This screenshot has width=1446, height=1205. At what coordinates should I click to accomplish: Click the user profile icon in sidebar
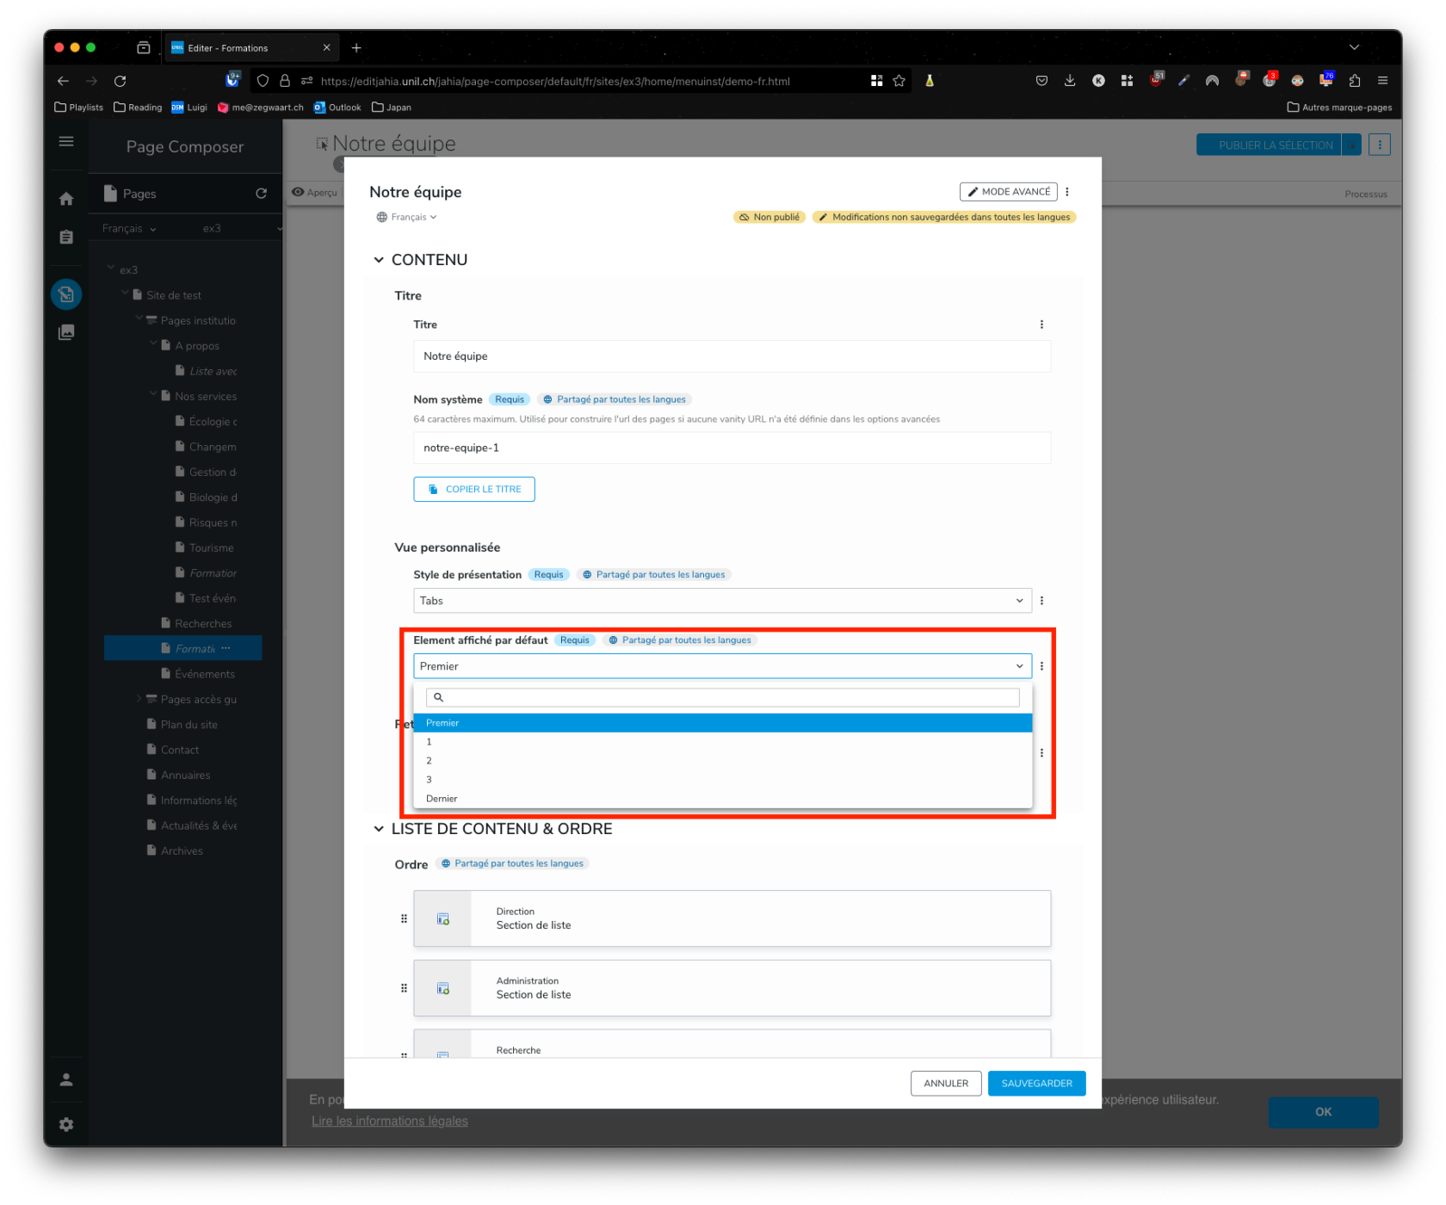coord(66,1079)
